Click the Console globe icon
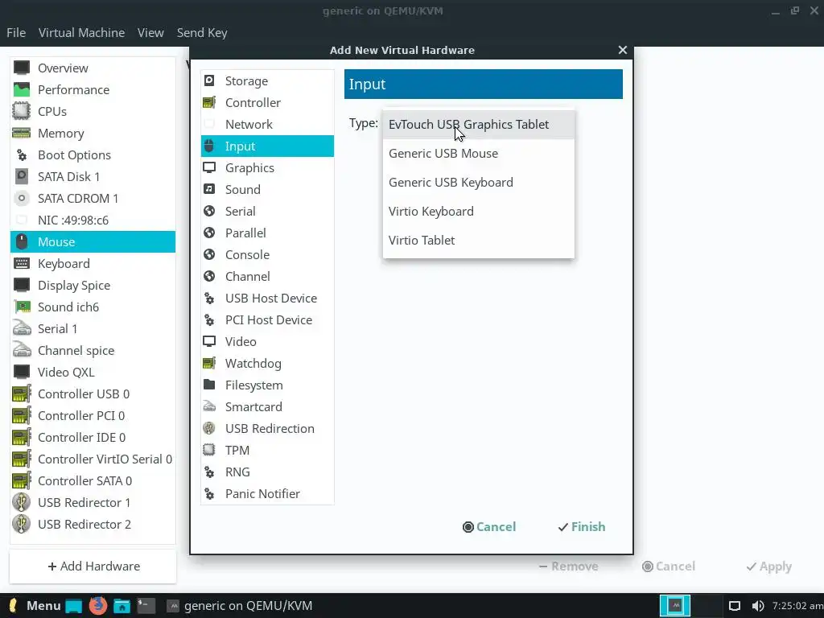The height and width of the screenshot is (618, 824). click(209, 254)
